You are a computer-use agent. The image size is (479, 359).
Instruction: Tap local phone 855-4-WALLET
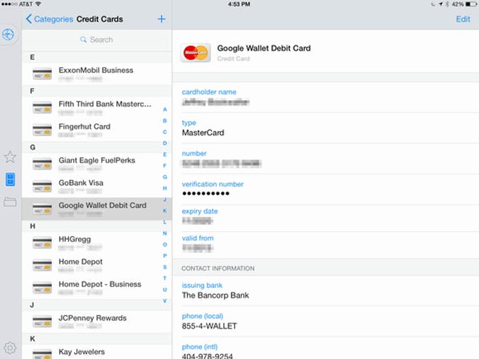(x=209, y=326)
